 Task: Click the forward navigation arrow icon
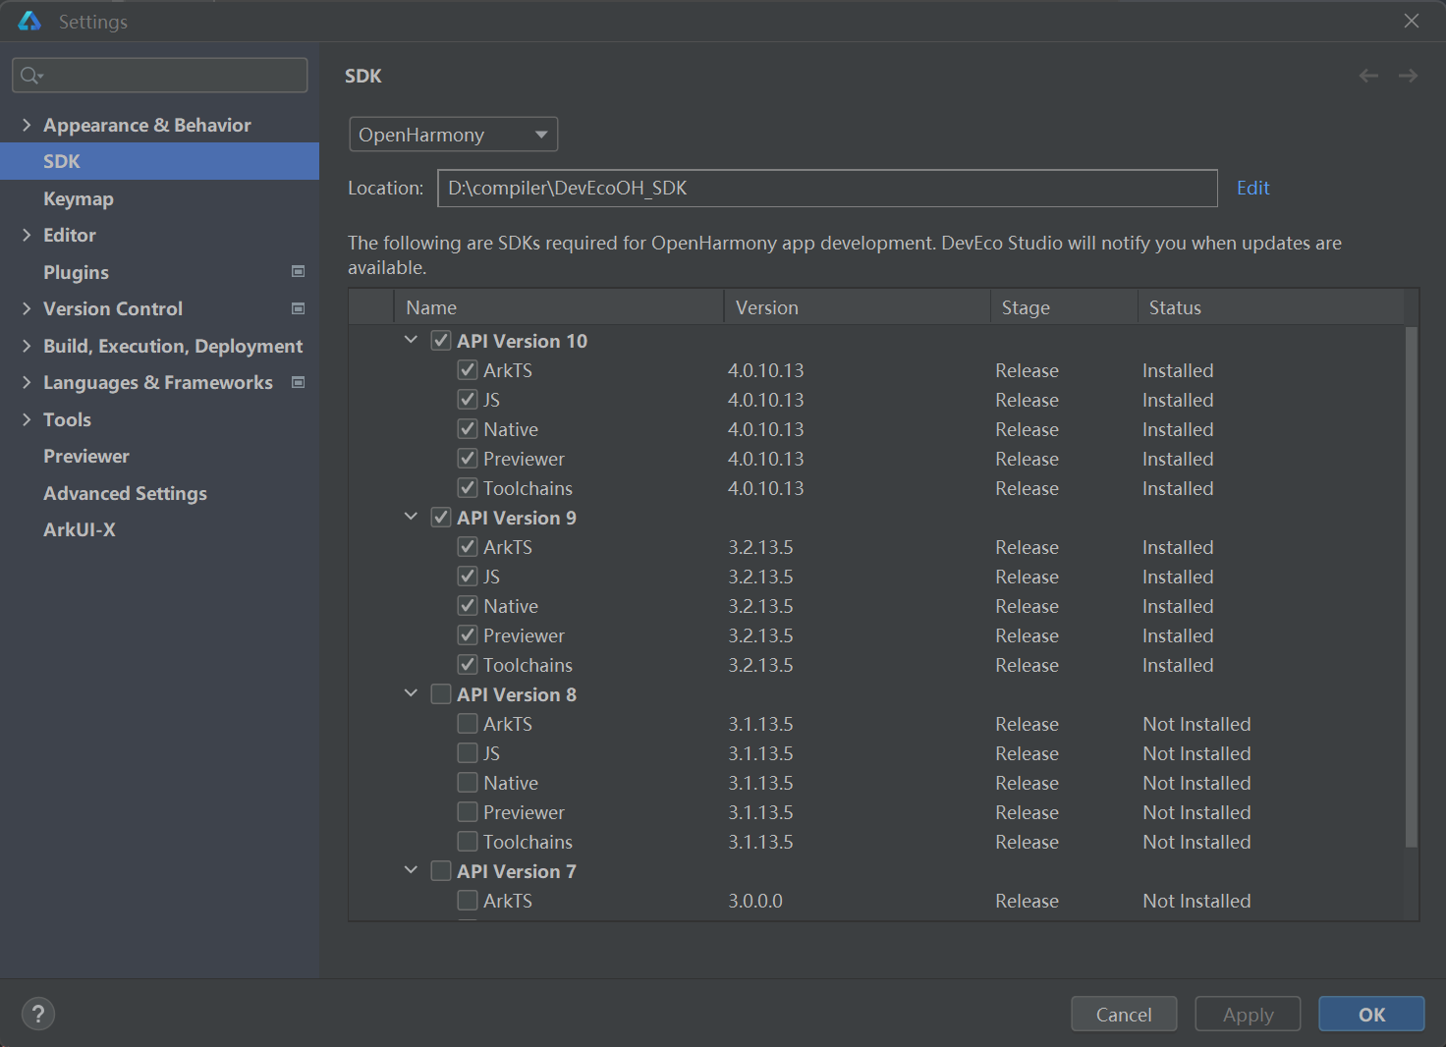click(1408, 76)
